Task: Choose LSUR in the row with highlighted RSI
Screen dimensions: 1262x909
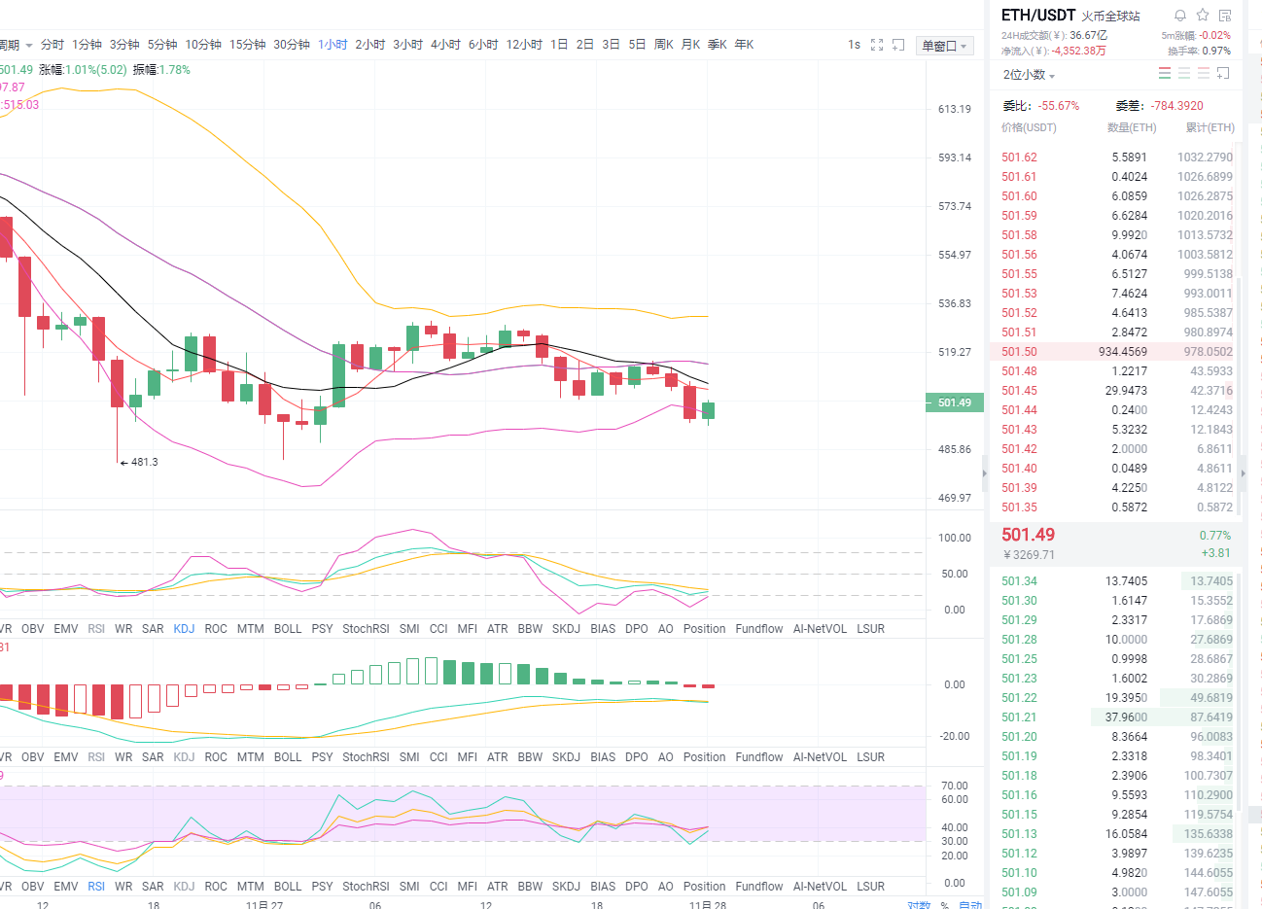Action: 871,887
